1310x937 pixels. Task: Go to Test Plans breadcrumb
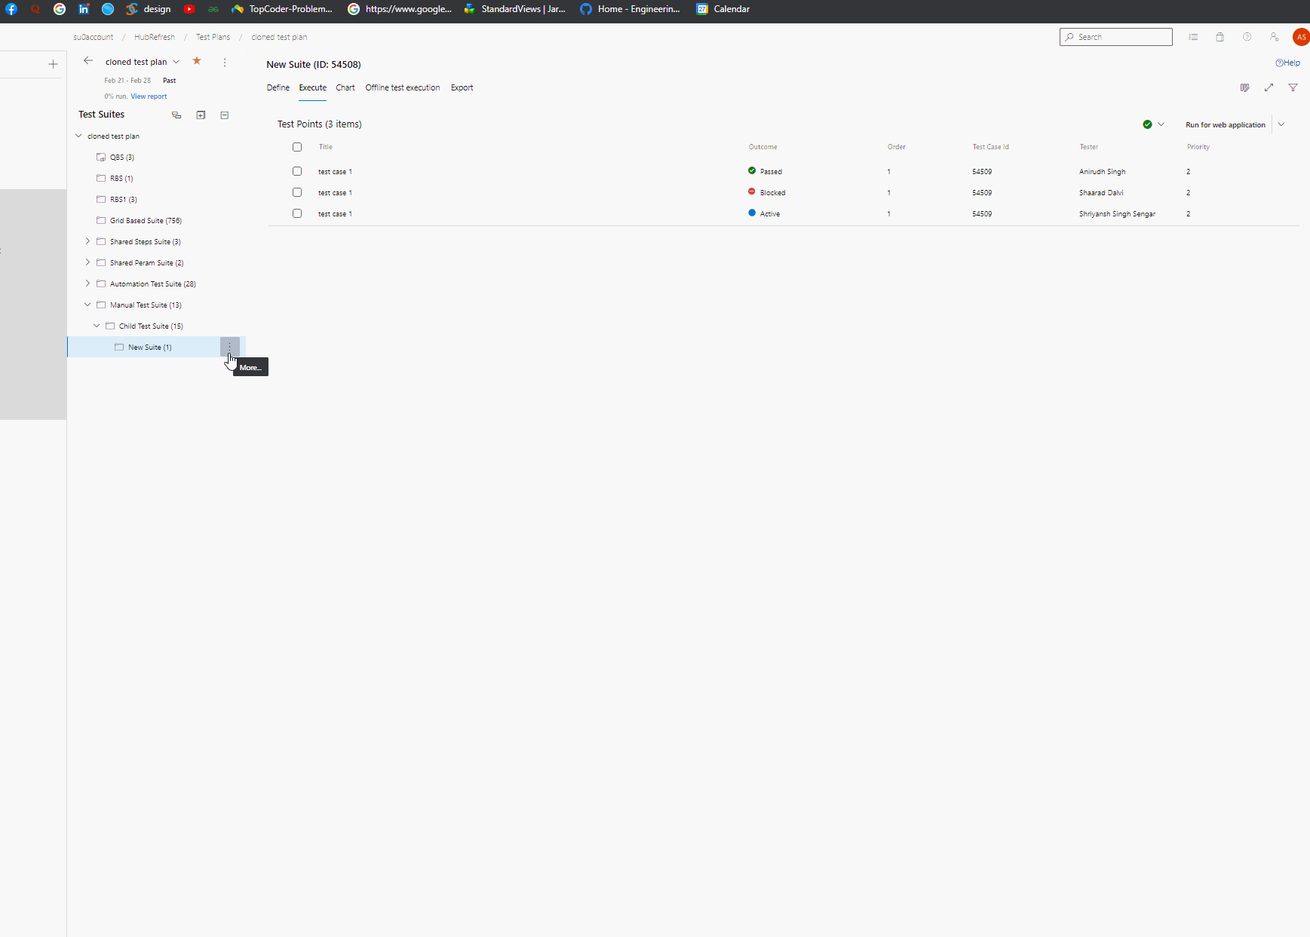coord(213,37)
